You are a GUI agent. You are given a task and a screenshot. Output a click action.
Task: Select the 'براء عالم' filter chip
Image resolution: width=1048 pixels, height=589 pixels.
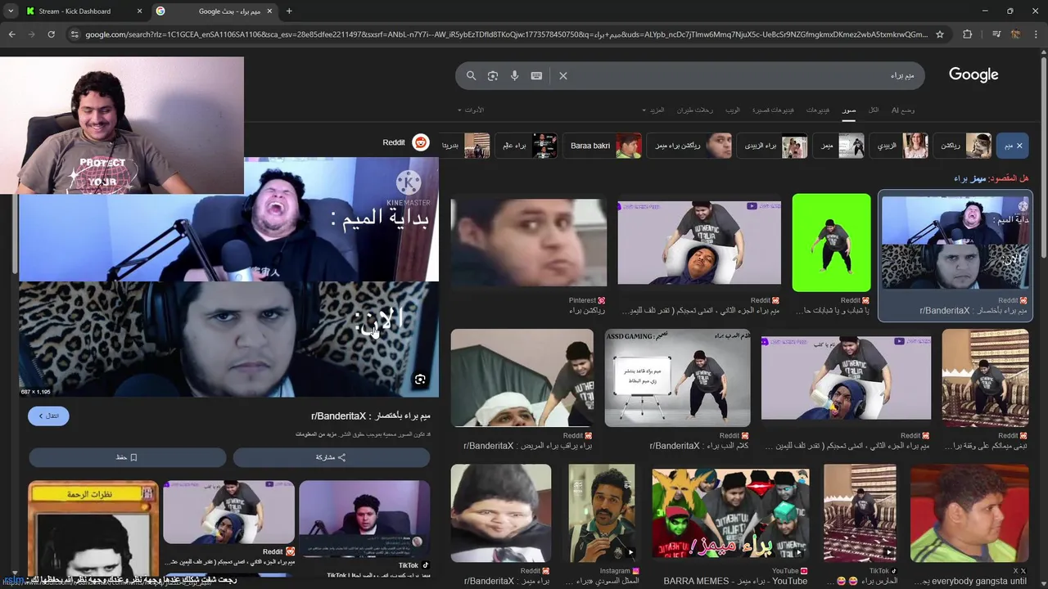526,146
